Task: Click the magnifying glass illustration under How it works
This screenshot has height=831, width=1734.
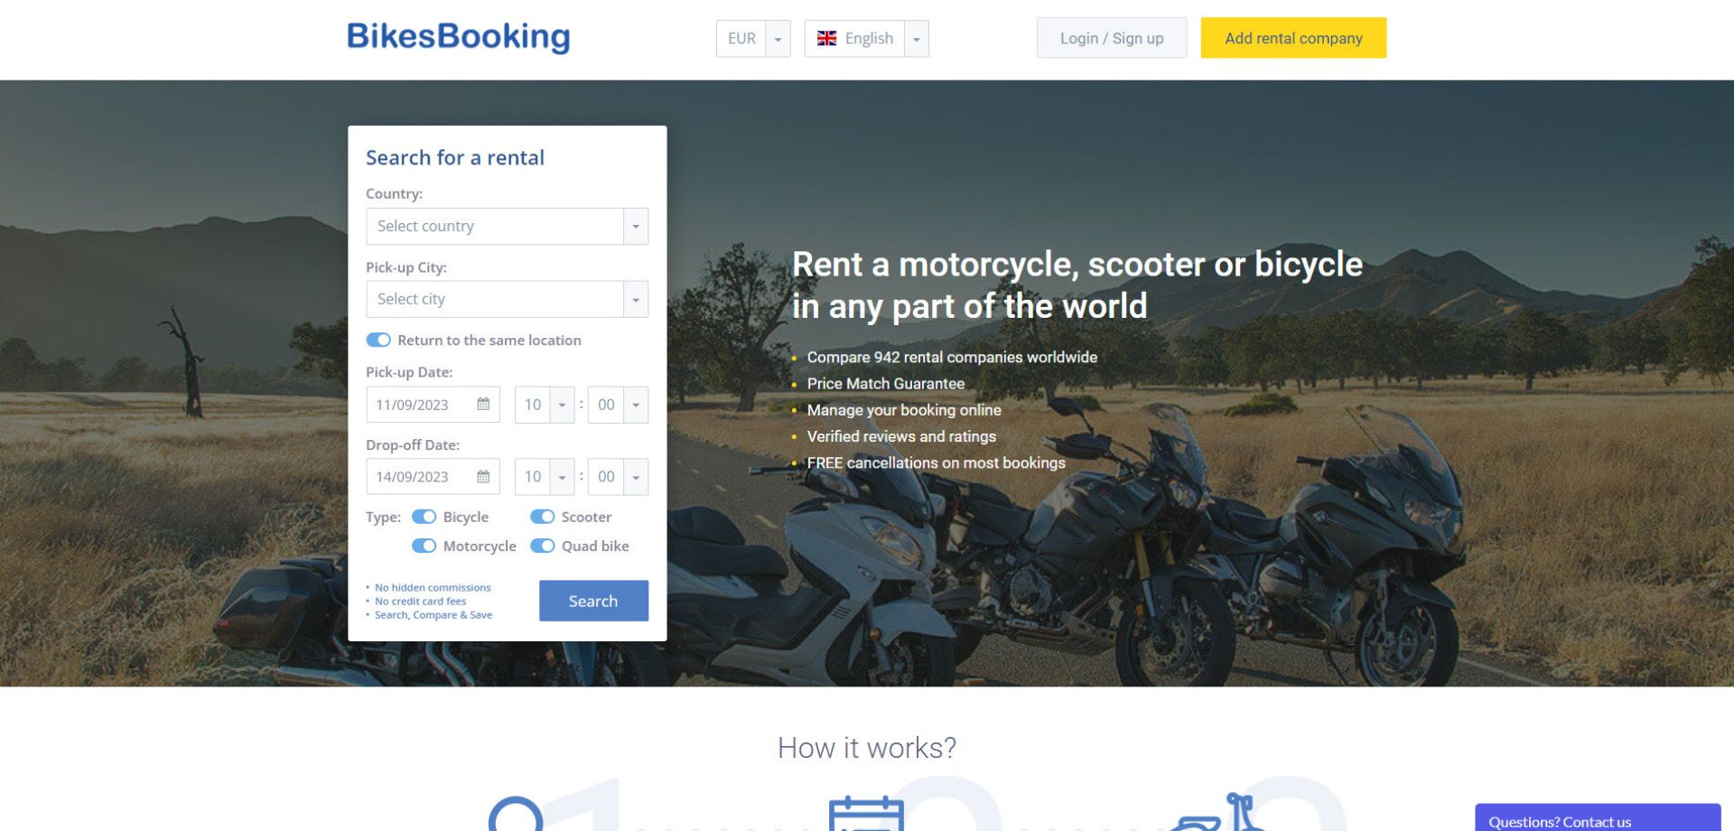Action: pyautogui.click(x=515, y=817)
